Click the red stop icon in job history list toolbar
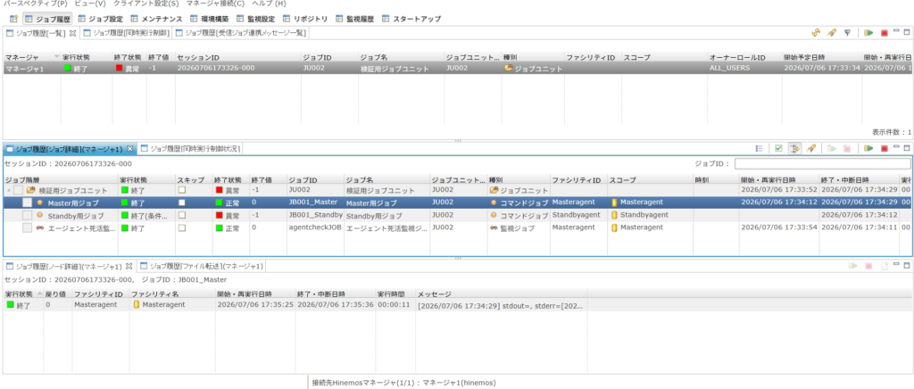This screenshot has height=389, width=914. (x=885, y=33)
